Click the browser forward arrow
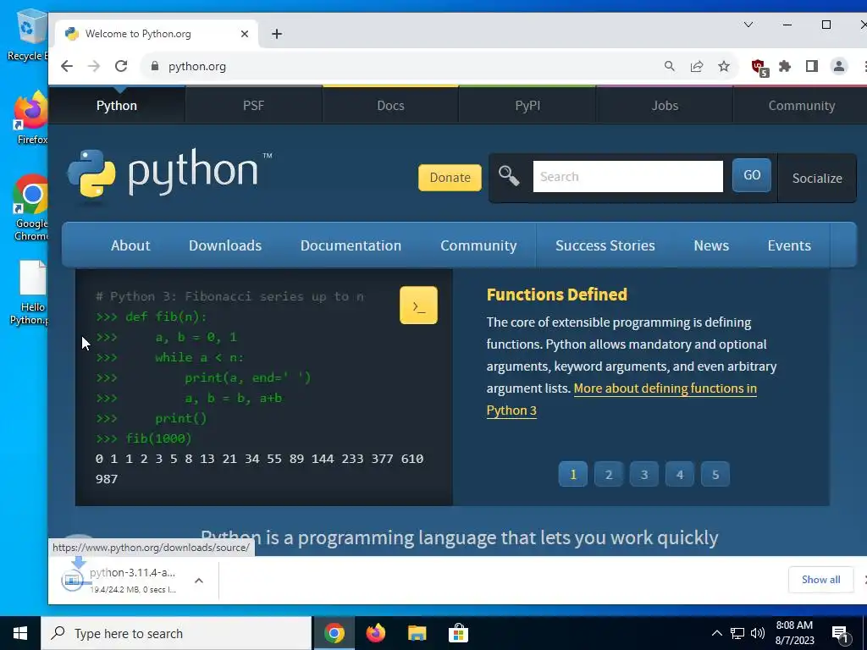The height and width of the screenshot is (650, 867). point(94,66)
